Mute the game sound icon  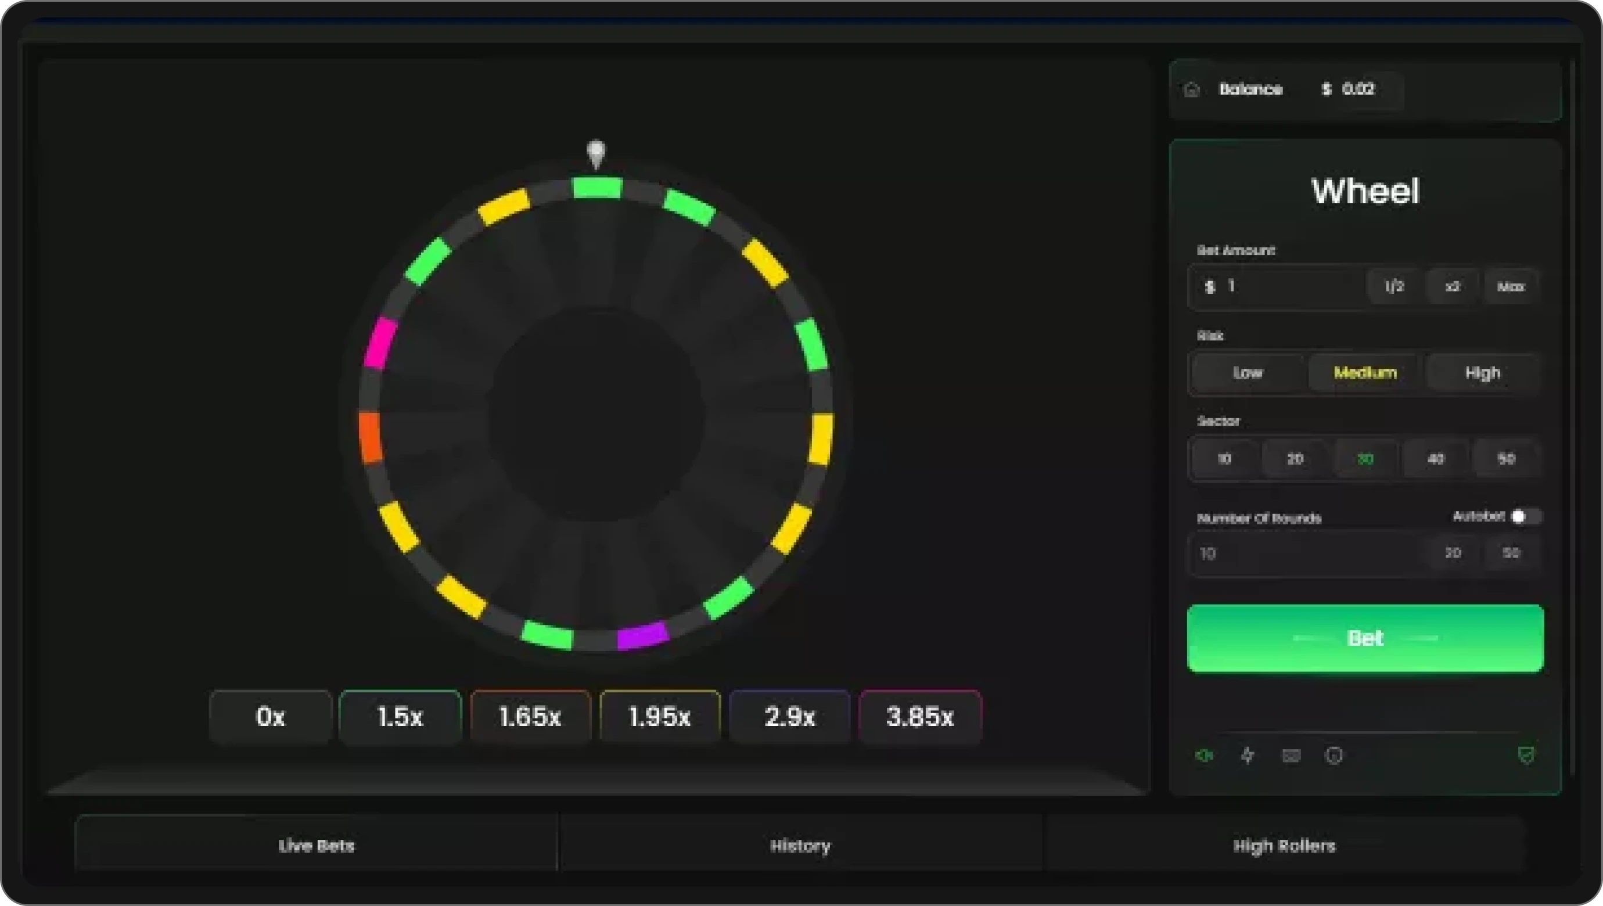(x=1203, y=756)
